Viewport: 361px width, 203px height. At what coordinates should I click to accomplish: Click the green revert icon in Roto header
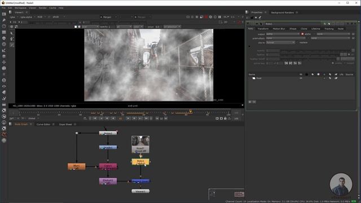325,24
